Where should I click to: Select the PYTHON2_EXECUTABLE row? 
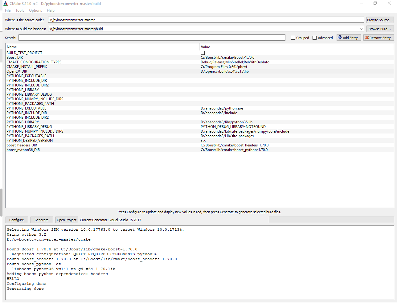(x=200, y=76)
